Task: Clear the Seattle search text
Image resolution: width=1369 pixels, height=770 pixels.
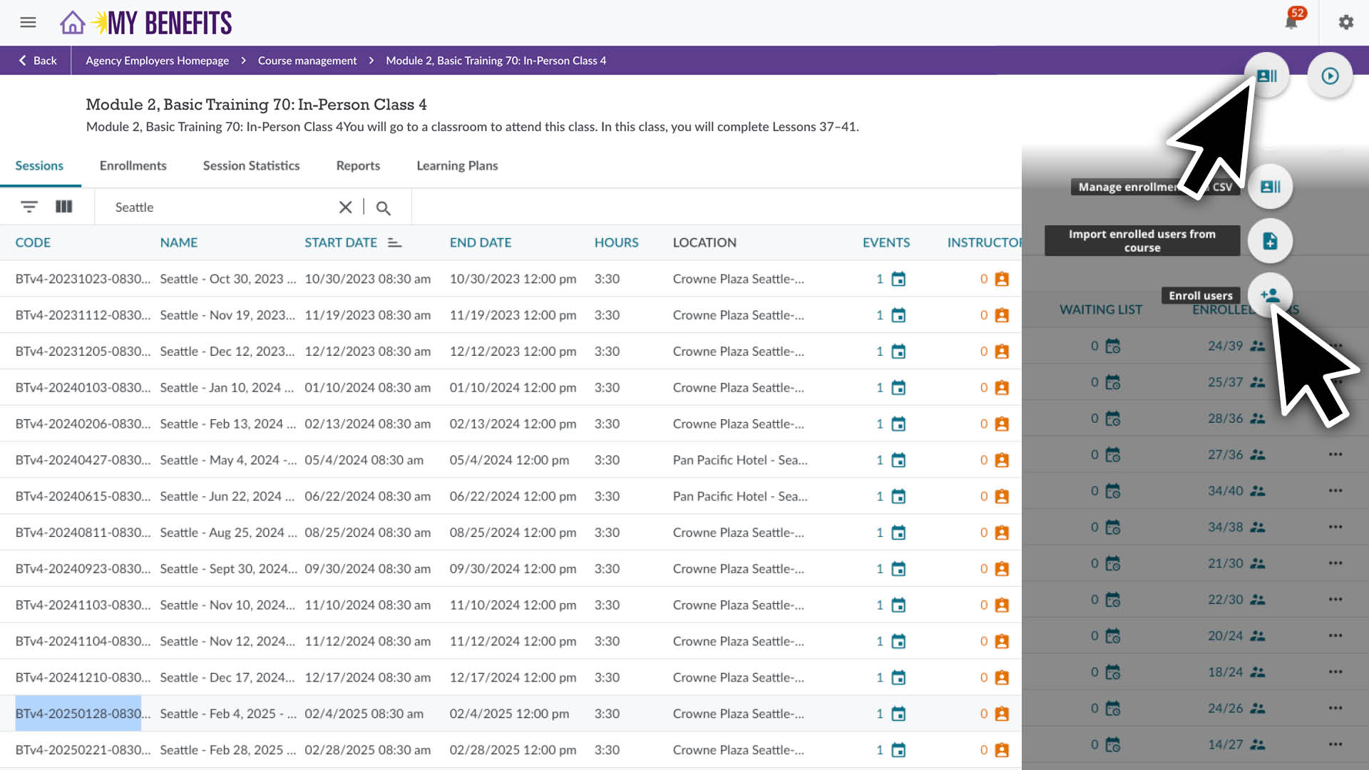Action: (345, 207)
